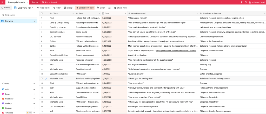The image size is (266, 114).
Task: Click the Find a view search field
Action: (18, 15)
